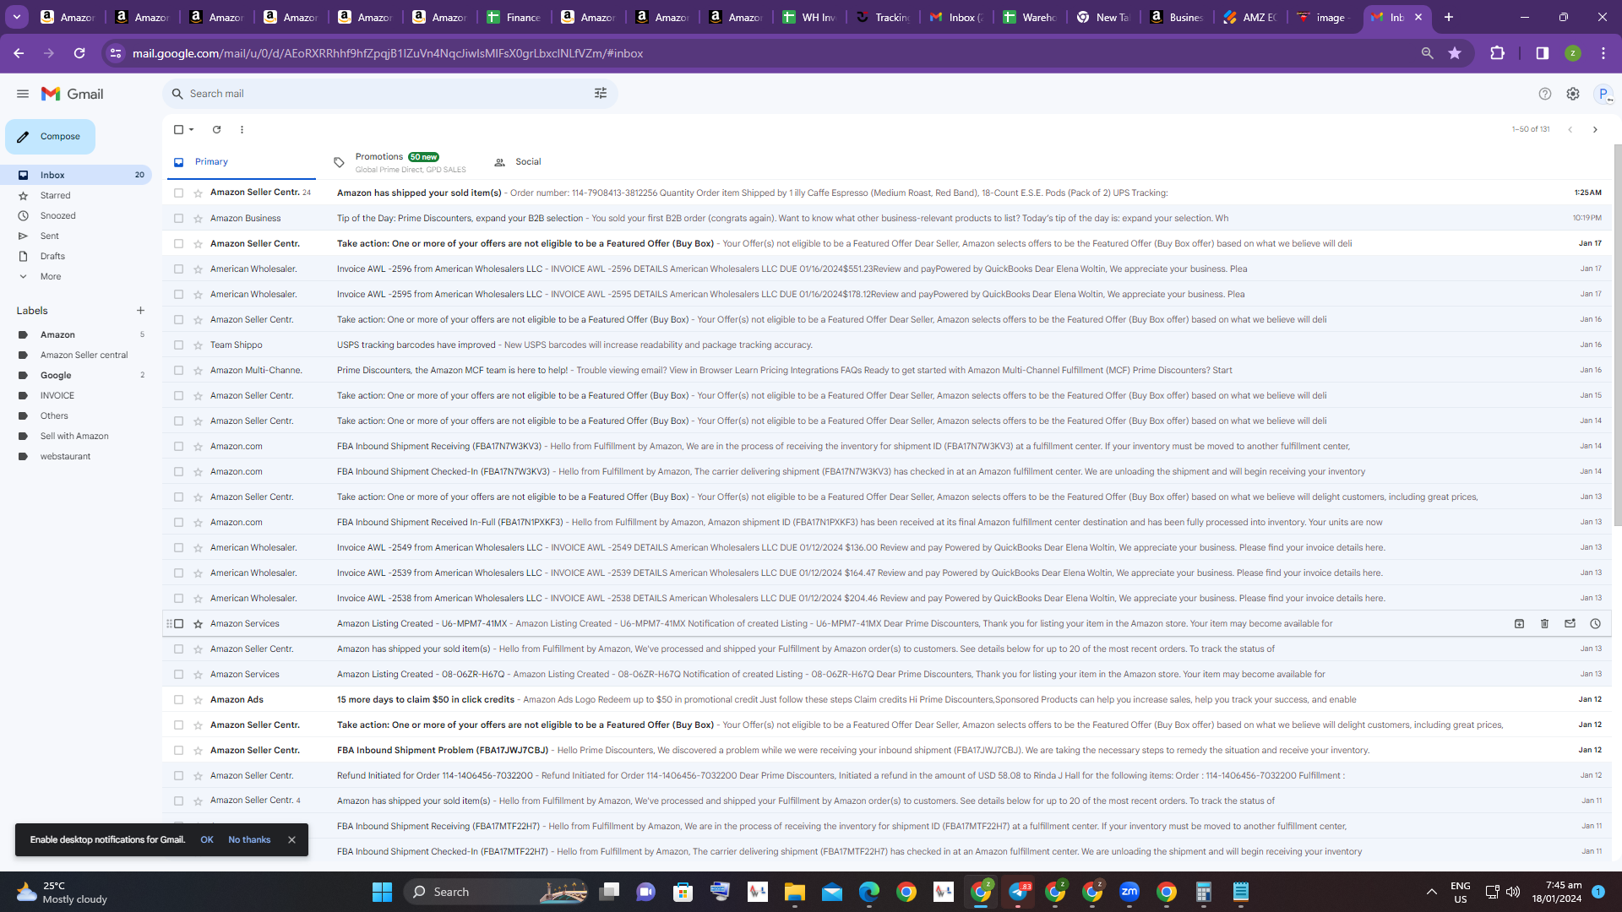Screen dimensions: 1622x912
Task: Bookmark this page with star icon
Action: pyautogui.click(x=1455, y=53)
